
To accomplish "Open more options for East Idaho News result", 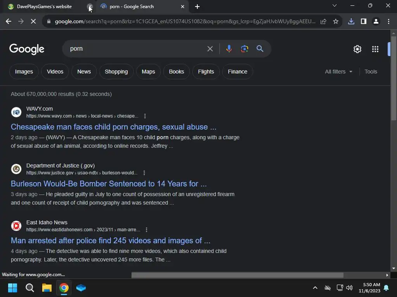I will [146, 230].
